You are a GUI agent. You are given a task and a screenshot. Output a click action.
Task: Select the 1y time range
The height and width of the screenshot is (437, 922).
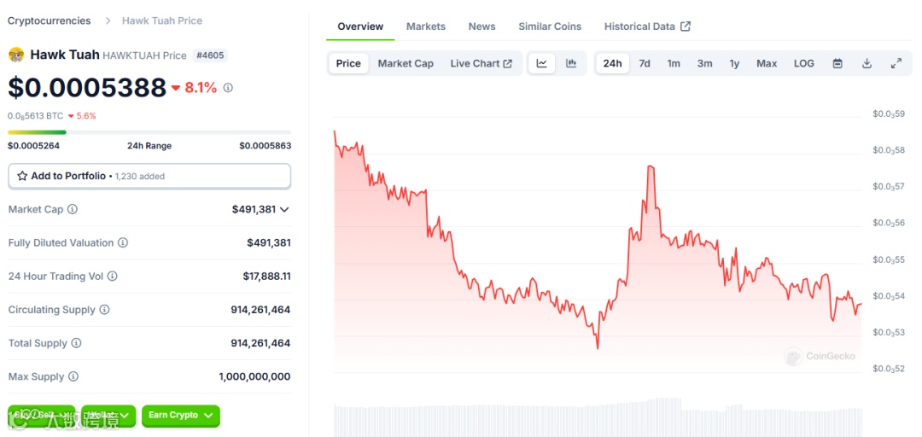tap(734, 63)
